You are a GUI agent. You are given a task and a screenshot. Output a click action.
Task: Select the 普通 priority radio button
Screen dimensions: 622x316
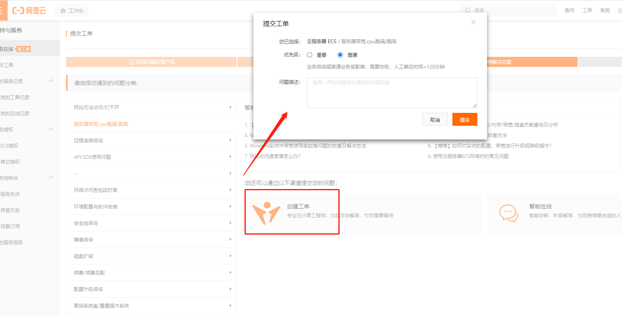click(x=340, y=55)
